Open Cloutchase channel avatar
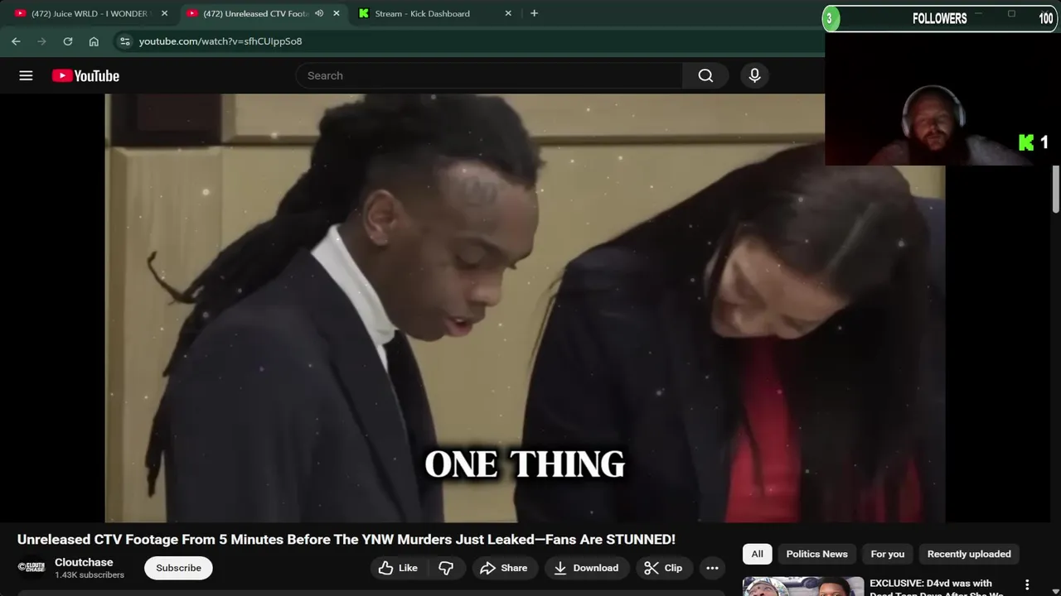1061x596 pixels. [31, 567]
